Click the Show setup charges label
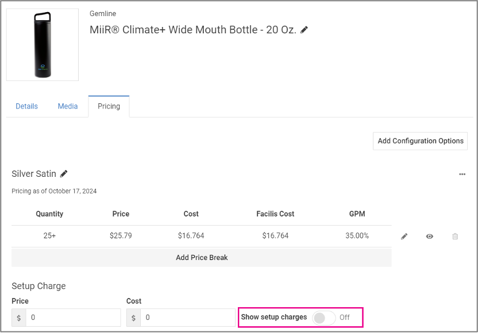478x333 pixels. (274, 317)
